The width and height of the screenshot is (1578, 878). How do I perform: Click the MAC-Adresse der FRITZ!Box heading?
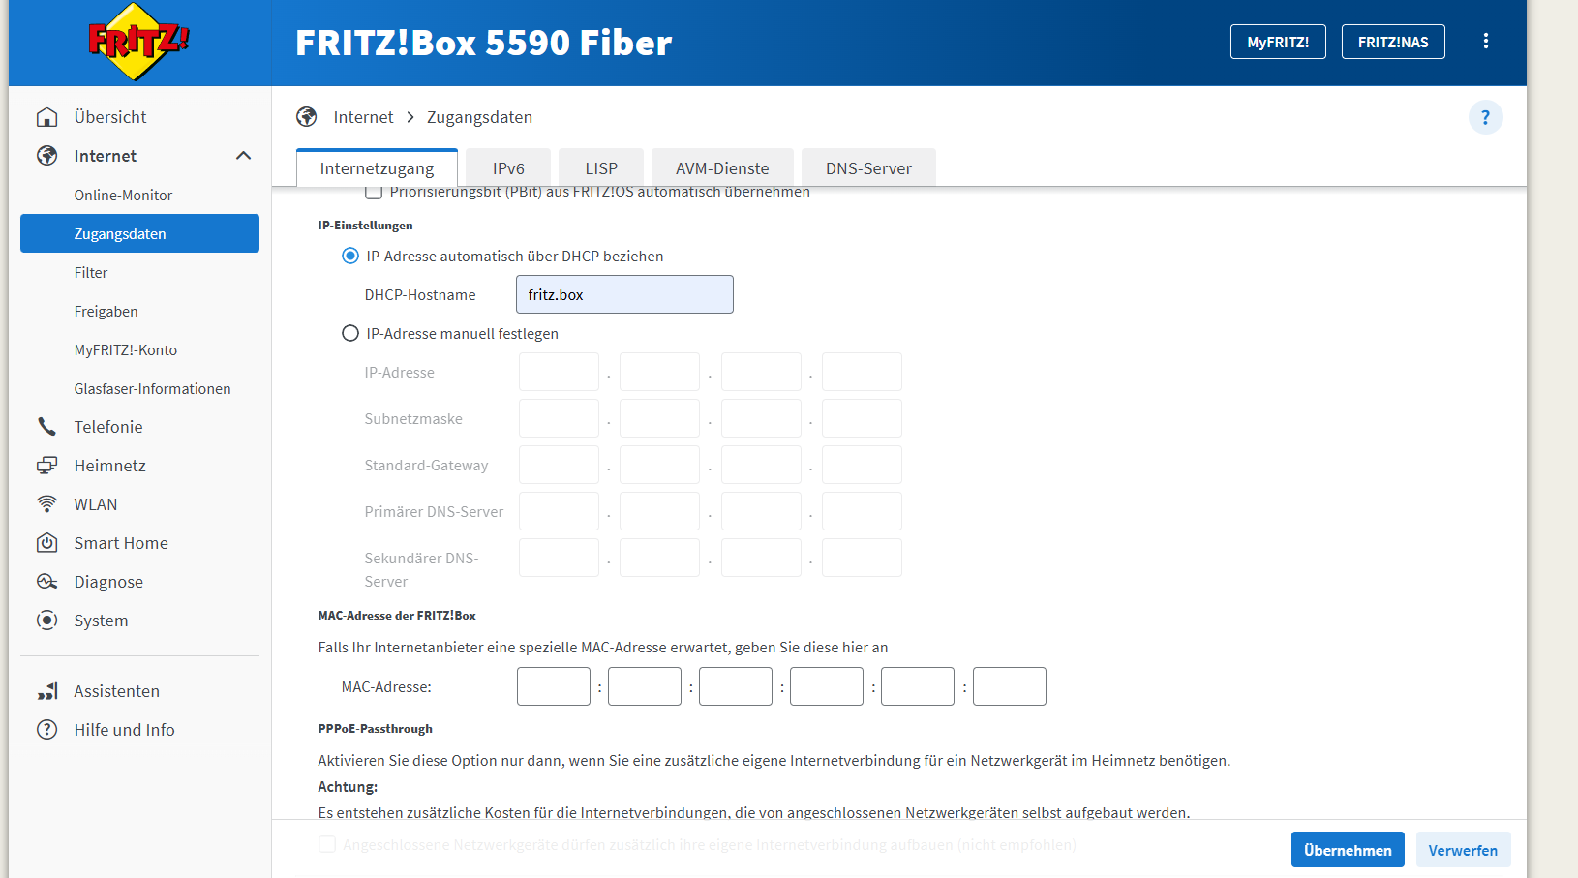pos(397,616)
